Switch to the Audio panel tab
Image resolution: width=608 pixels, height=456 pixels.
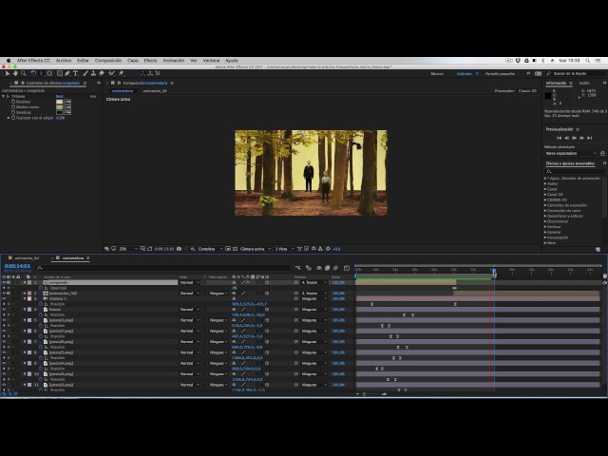pos(584,83)
